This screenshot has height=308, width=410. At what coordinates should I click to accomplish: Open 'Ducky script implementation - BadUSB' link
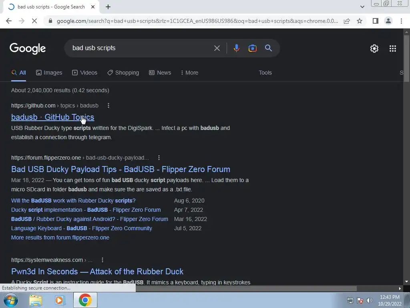click(x=86, y=210)
